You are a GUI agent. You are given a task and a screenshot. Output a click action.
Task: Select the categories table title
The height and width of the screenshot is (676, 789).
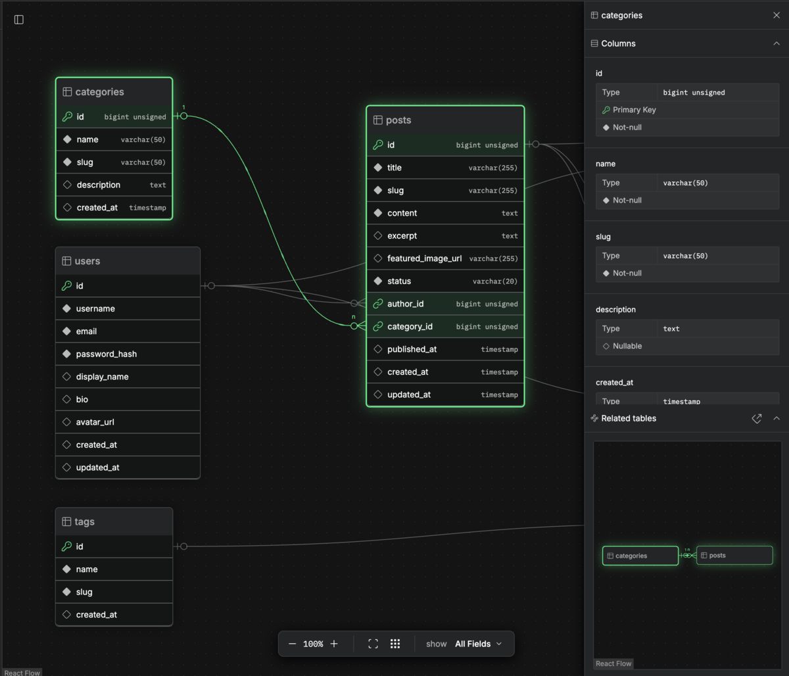point(99,92)
